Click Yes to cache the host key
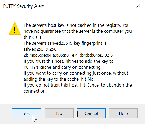This screenshot has width=145, height=124. (26, 113)
